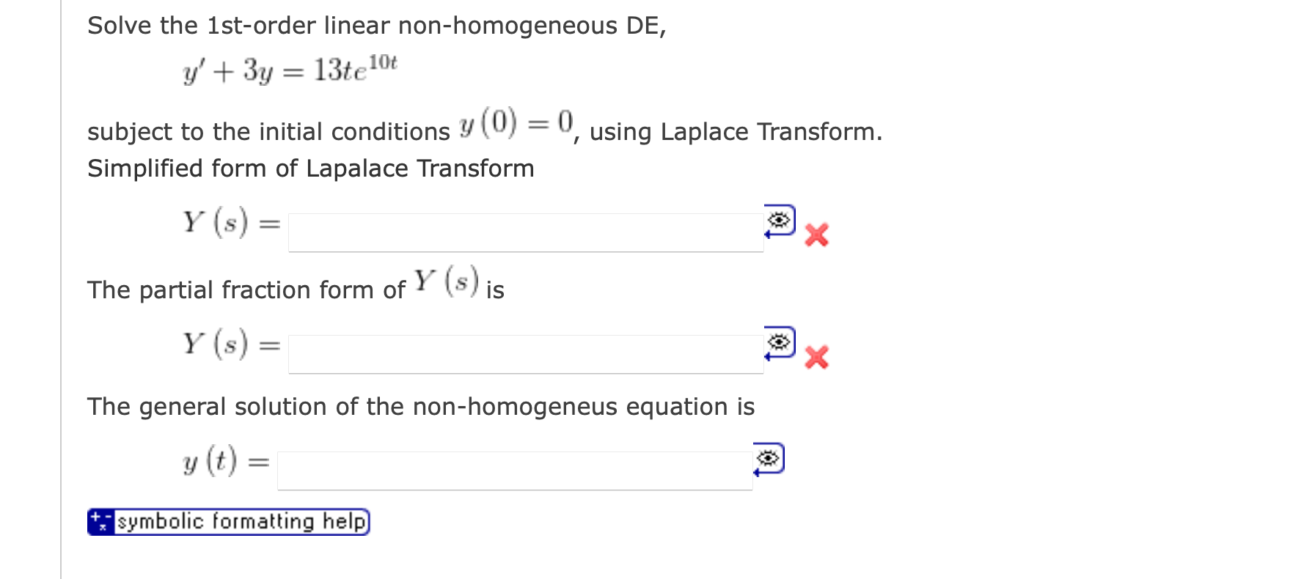Click the 'Simplified form of Lapalace Transform' text
Image resolution: width=1290 pixels, height=579 pixels.
coord(310,169)
